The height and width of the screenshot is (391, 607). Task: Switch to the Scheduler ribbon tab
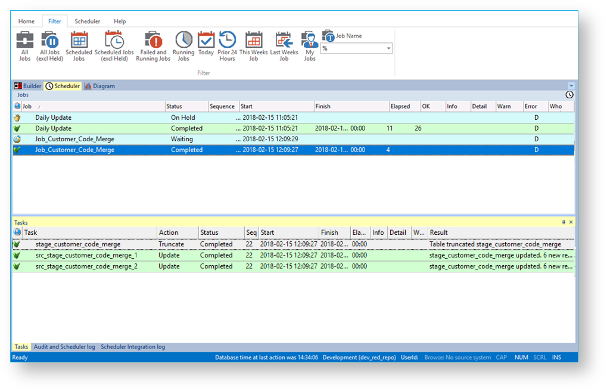(x=87, y=21)
